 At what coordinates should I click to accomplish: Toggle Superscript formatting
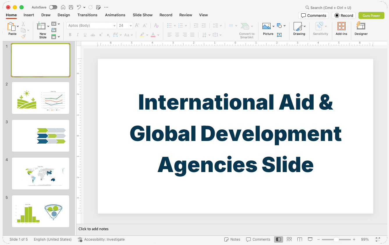tap(101, 35)
